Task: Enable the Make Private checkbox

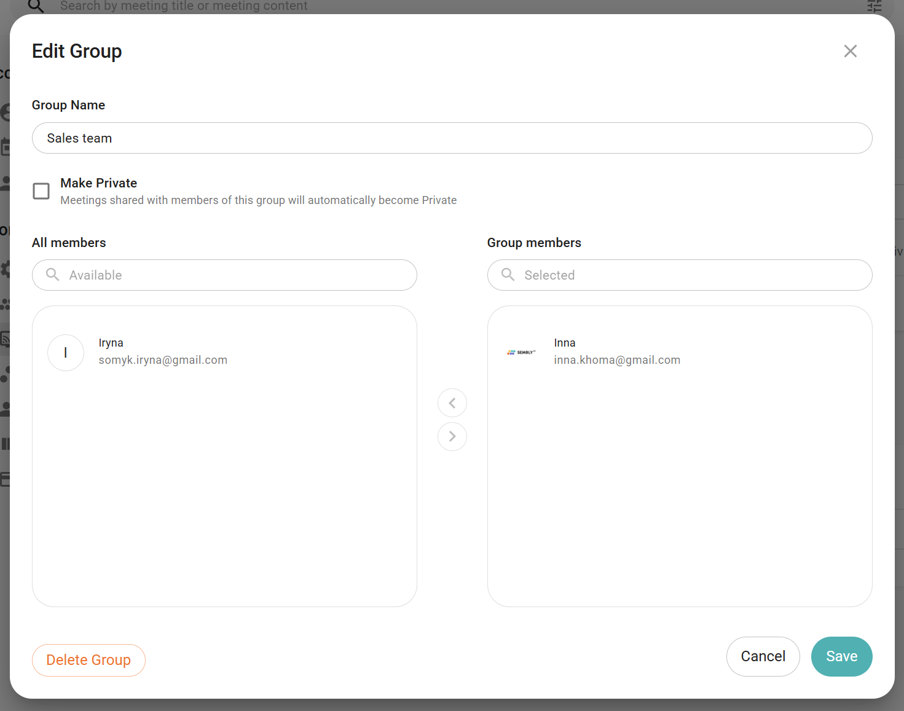Action: 41,191
